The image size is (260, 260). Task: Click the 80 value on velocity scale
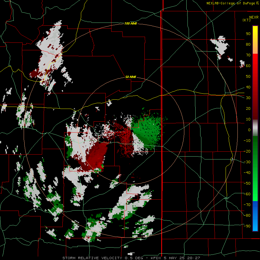pos(248,44)
